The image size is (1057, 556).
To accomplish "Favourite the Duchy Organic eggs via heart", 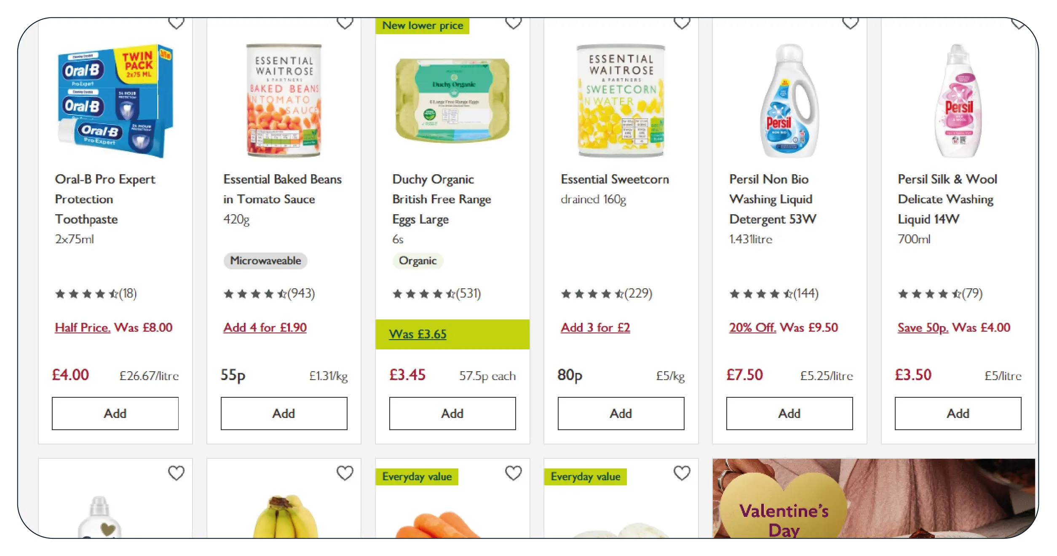I will [x=513, y=23].
